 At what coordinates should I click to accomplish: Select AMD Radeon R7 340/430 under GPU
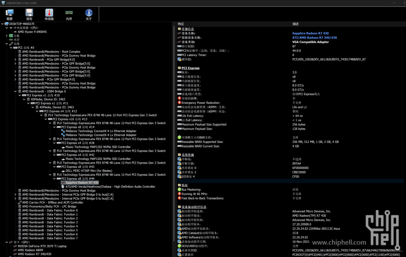(x=34, y=254)
